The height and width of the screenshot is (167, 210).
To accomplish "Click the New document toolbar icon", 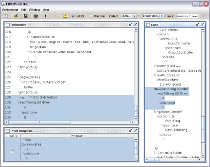I will tap(6, 16).
